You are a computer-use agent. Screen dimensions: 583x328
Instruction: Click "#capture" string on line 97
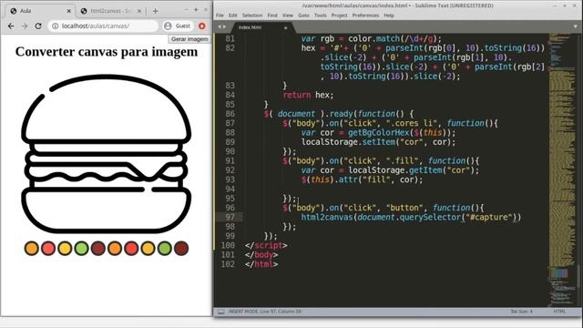coord(488,217)
